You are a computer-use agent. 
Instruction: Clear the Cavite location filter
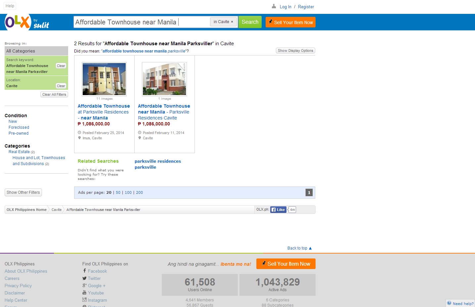61,86
